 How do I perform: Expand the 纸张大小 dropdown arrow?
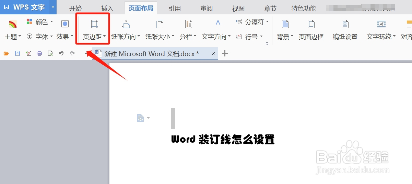173,36
